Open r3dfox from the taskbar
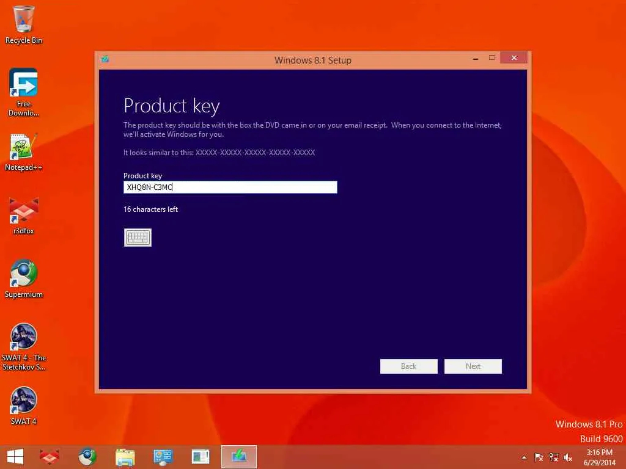Image resolution: width=626 pixels, height=469 pixels. 50,457
